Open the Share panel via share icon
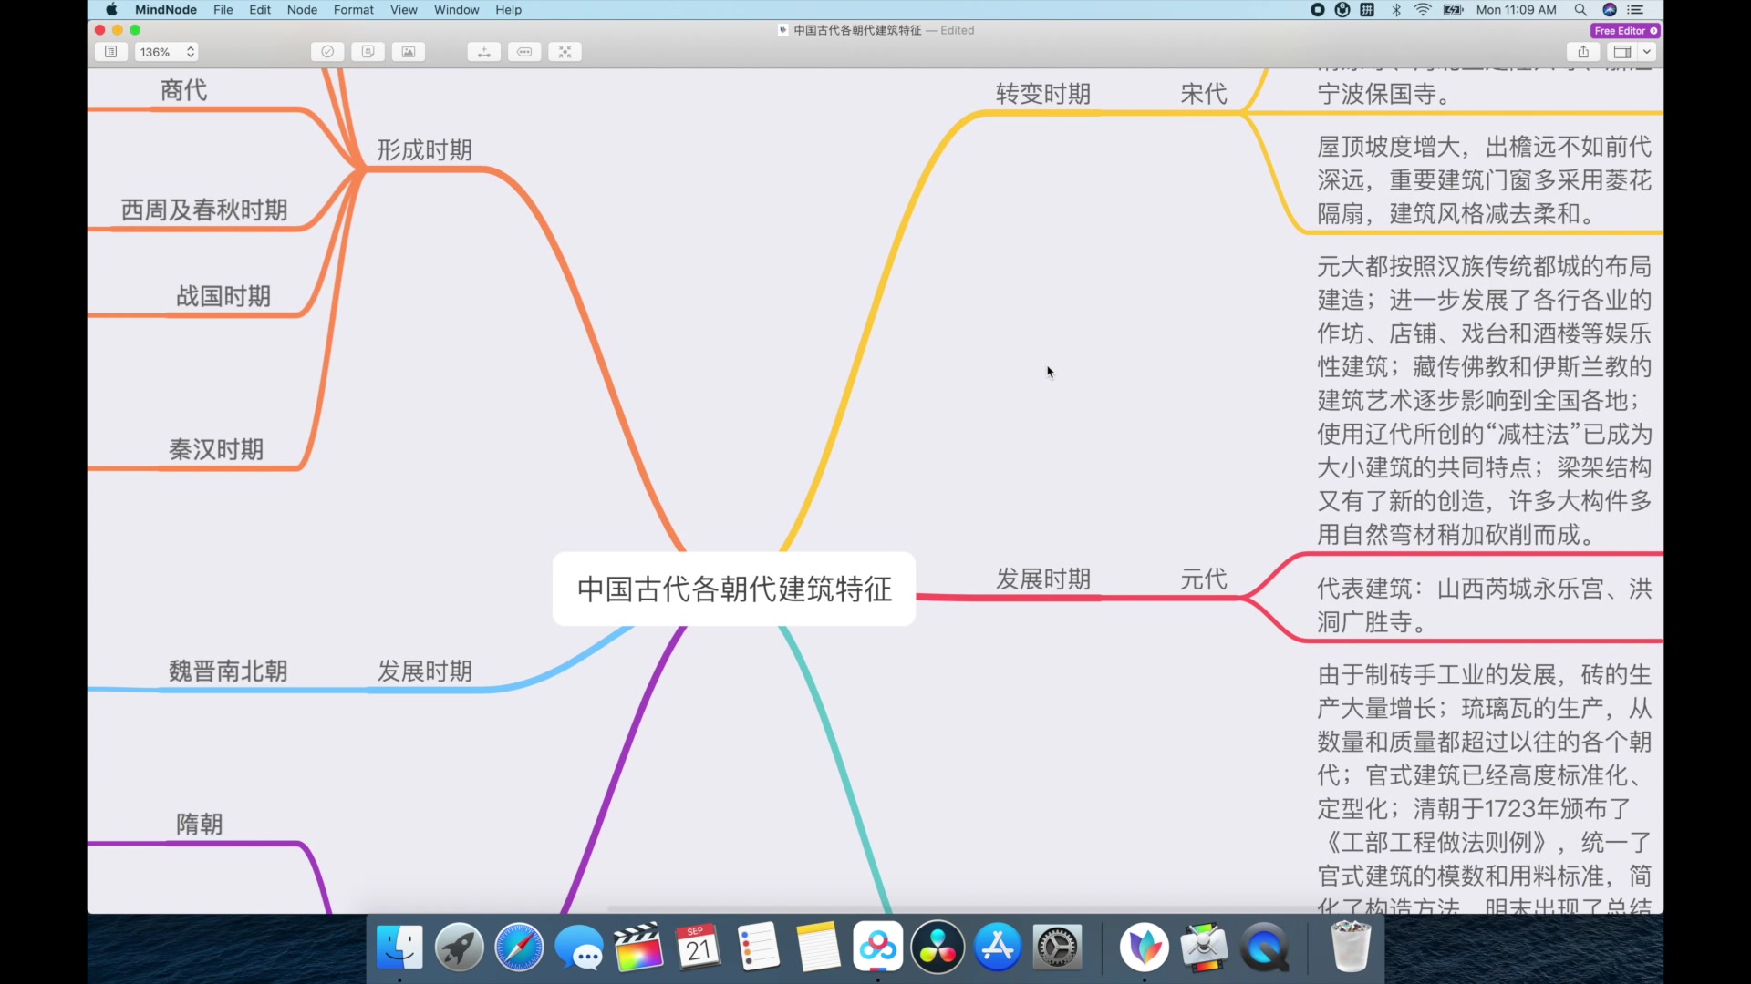 click(x=1583, y=52)
